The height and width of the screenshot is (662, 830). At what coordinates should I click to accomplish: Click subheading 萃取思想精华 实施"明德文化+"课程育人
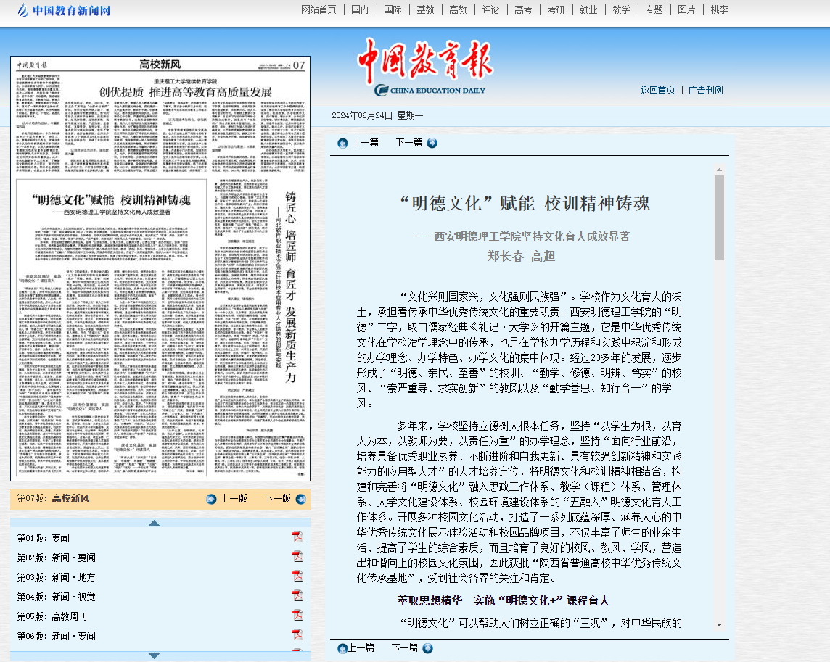[504, 600]
